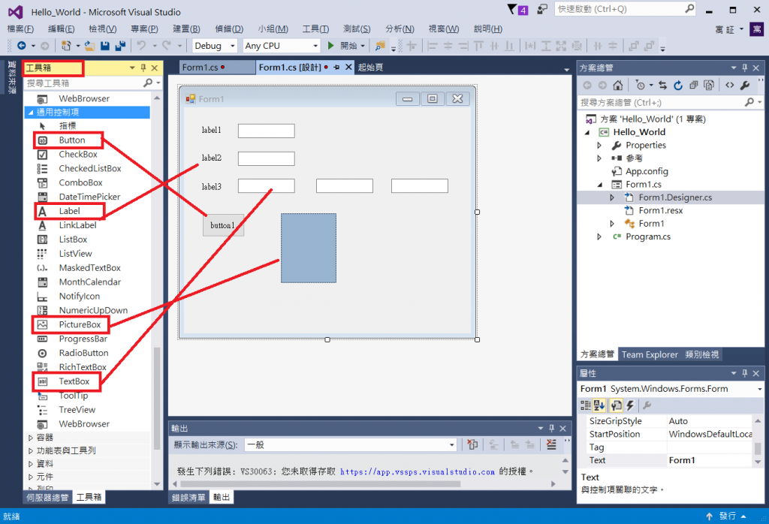Click the Properties wrench in Solution Explorer toolbar

pyautogui.click(x=745, y=86)
